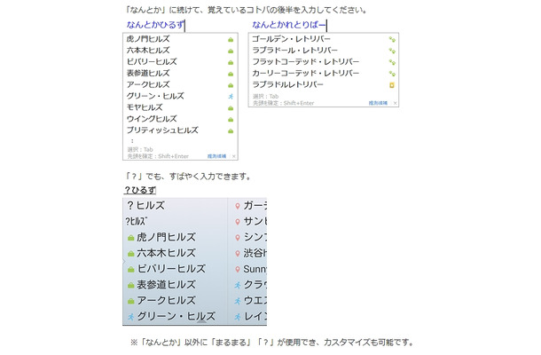
Task: Click green building icon before 六本木ヒルズ in ？ひるず panel
Action: coord(130,254)
